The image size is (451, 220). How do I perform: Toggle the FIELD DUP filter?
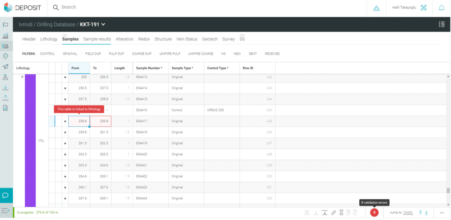pos(92,54)
